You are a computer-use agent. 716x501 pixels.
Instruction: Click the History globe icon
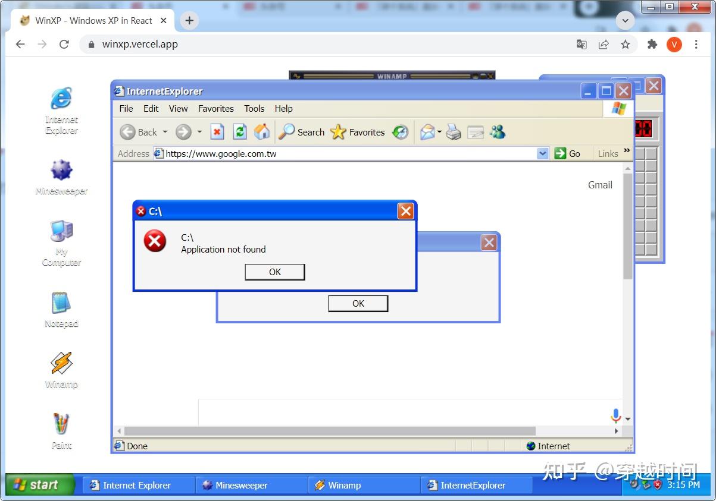click(x=400, y=132)
